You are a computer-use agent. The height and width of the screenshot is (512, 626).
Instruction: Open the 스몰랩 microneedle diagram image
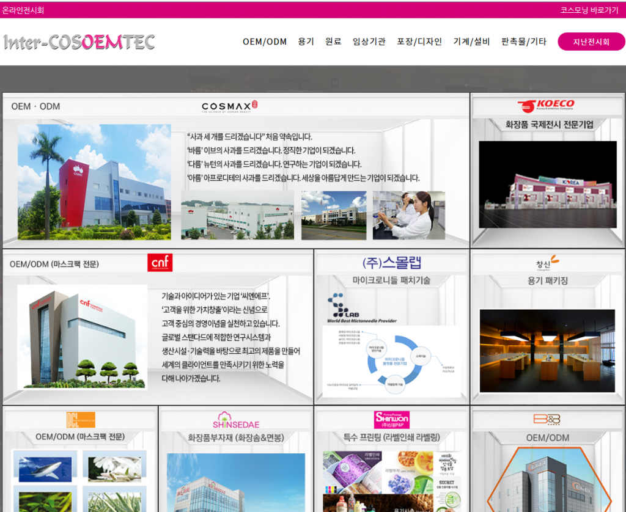coord(392,361)
